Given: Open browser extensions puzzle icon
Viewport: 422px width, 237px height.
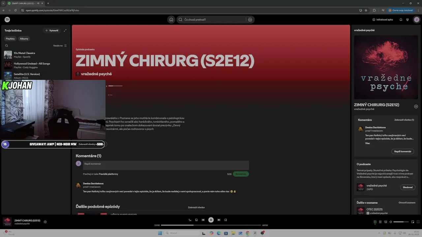Looking at the screenshot, I should pos(374,10).
